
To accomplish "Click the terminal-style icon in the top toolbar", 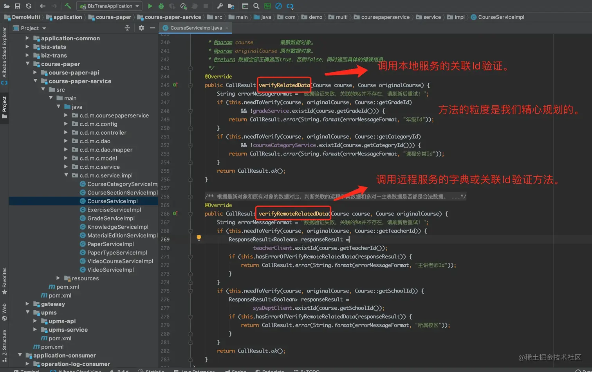I will [245, 6].
